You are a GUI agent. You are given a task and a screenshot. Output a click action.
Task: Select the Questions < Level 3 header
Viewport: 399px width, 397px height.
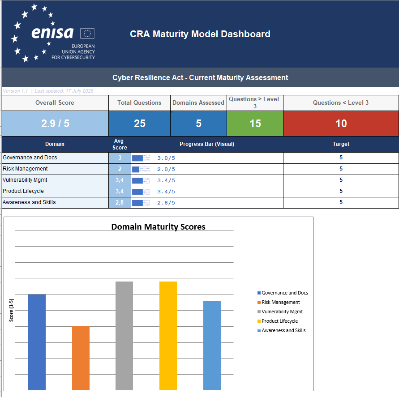341,103
